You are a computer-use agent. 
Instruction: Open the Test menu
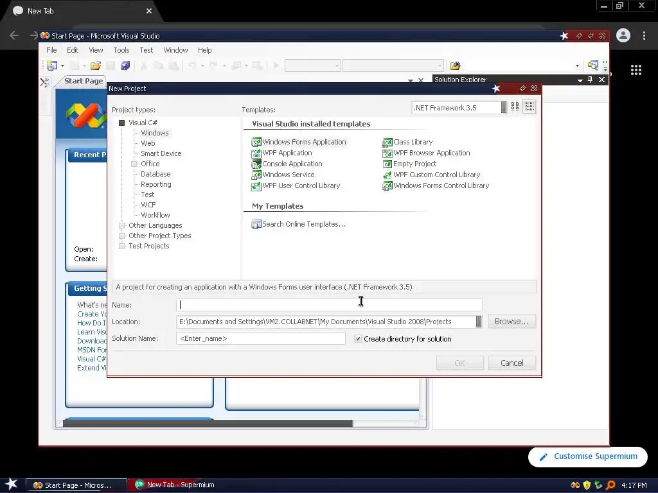pyautogui.click(x=146, y=50)
